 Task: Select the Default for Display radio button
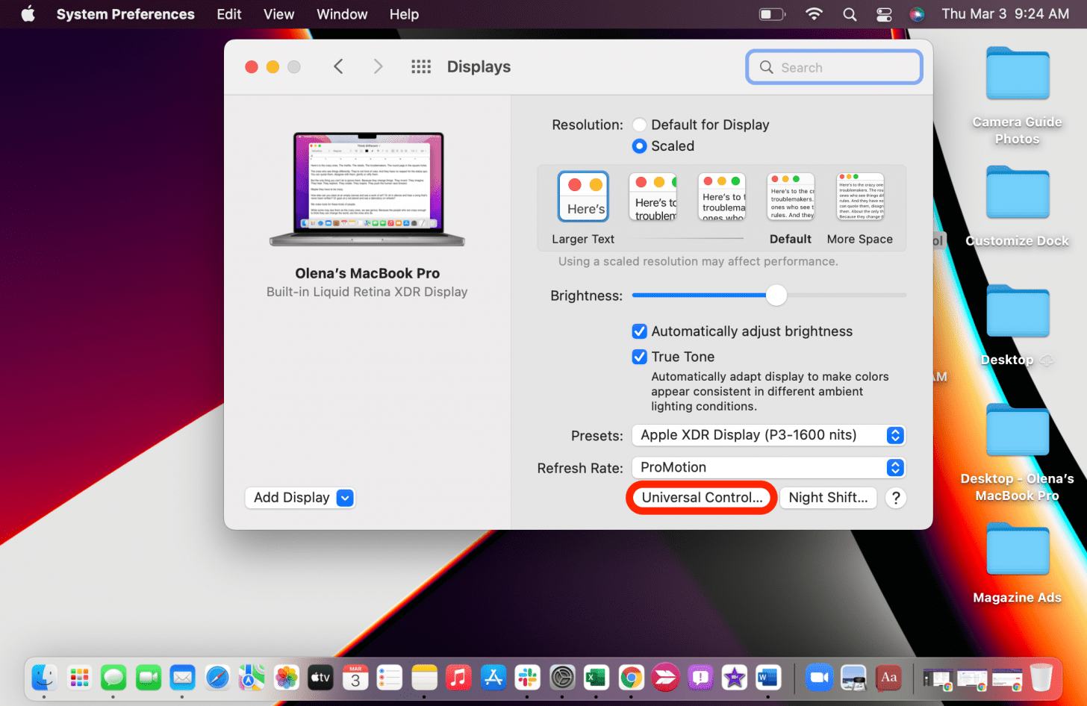(x=640, y=125)
